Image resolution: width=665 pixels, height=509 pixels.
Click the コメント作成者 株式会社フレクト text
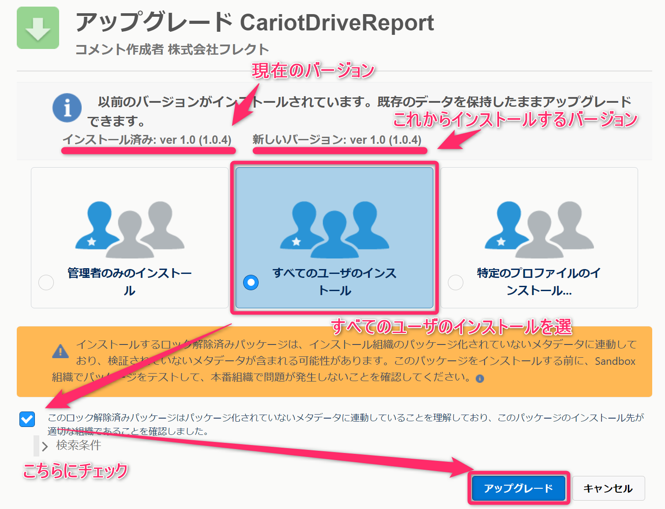172,49
